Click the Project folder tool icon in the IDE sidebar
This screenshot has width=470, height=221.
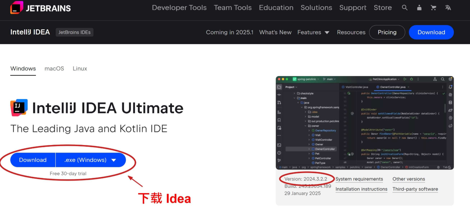point(279,87)
